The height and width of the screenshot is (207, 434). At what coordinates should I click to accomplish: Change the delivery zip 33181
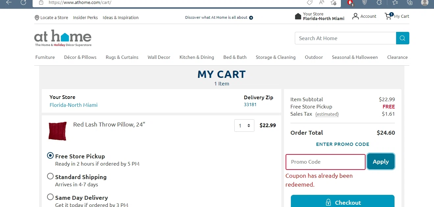[250, 104]
